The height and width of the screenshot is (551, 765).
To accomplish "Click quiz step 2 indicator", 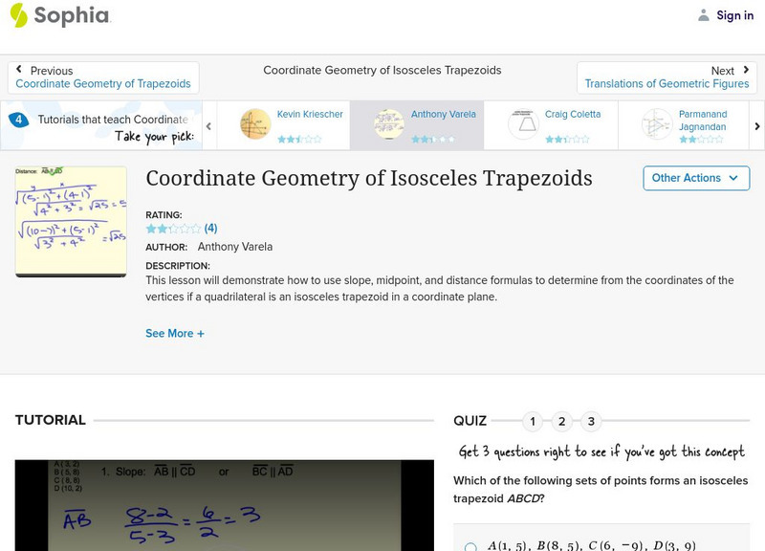I will (x=559, y=420).
